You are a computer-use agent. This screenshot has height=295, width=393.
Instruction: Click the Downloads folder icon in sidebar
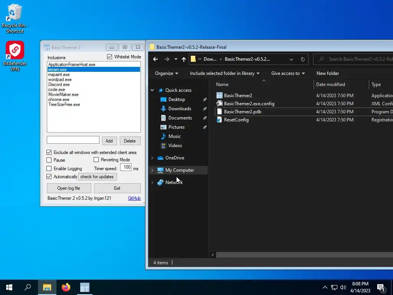tap(163, 109)
